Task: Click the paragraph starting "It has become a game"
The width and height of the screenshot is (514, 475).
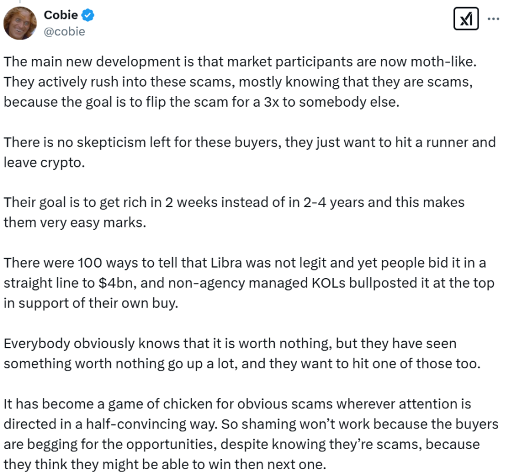Action: (248, 434)
